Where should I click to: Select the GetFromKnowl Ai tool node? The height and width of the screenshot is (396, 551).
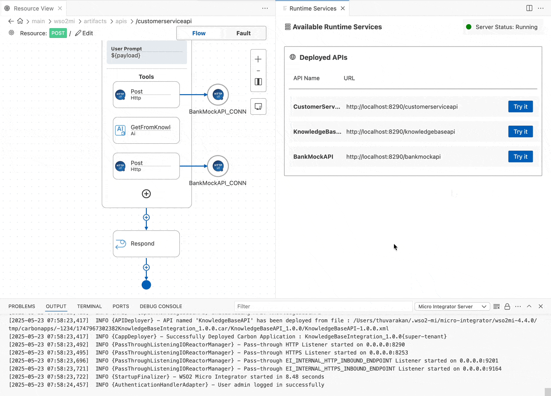[146, 130]
